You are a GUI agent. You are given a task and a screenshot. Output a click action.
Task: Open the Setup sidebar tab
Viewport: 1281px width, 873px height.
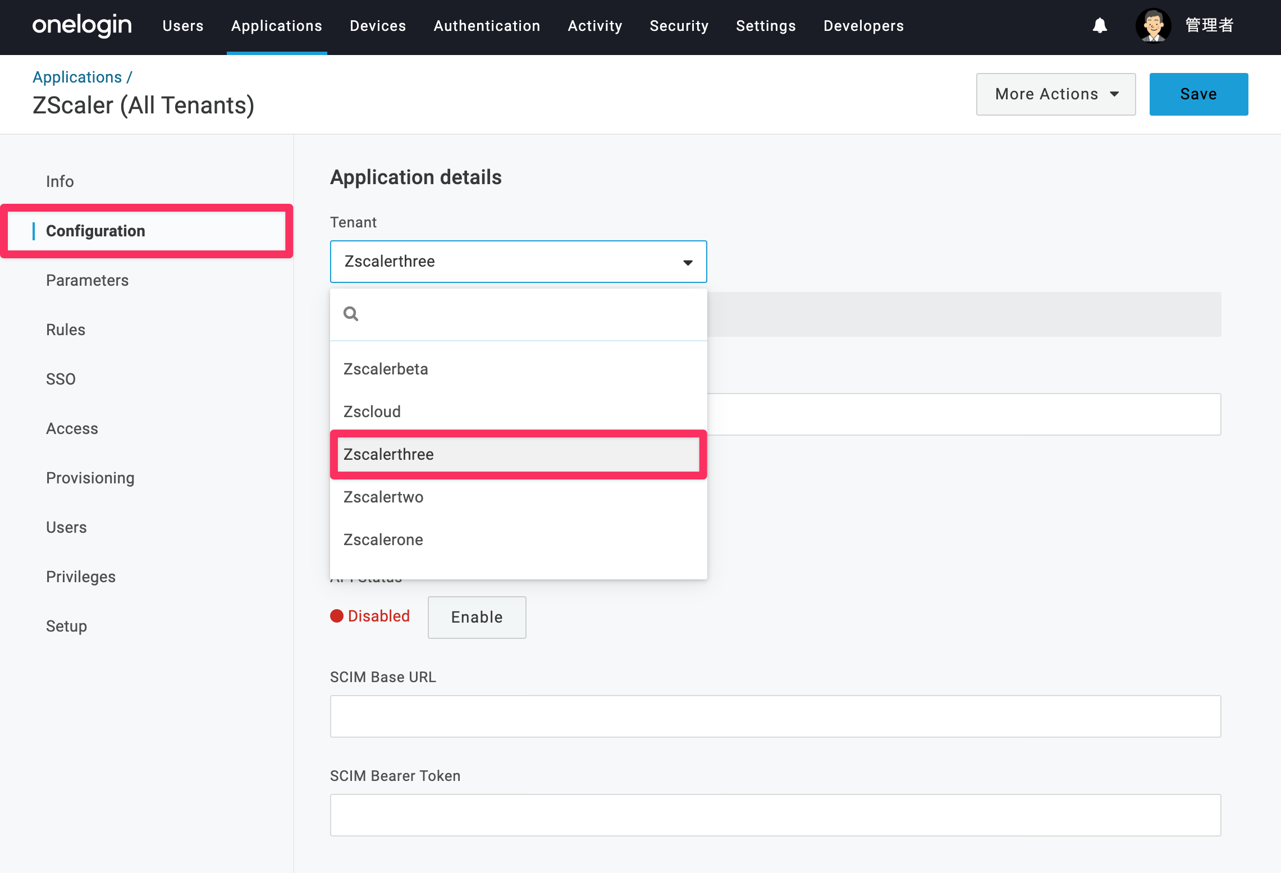66,626
